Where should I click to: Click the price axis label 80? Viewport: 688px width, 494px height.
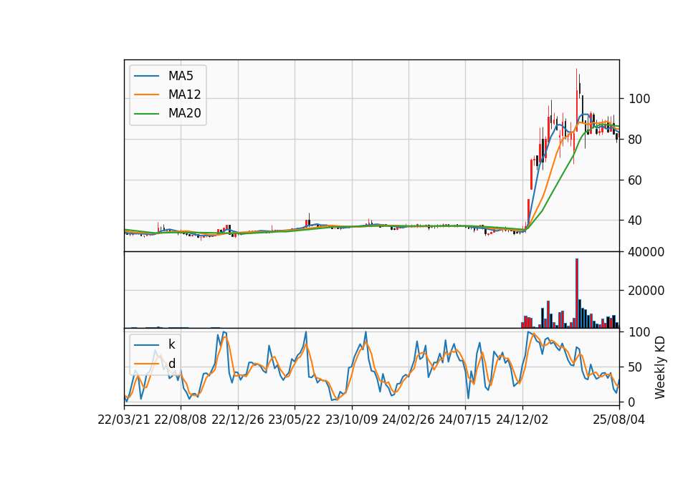[x=636, y=140]
